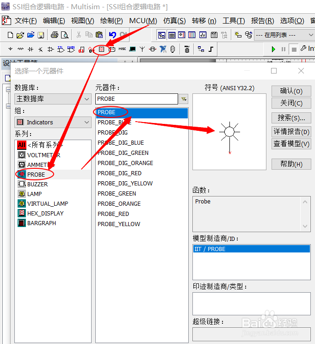Pause the simulation
Screen dimensions: 315x344
(284, 49)
